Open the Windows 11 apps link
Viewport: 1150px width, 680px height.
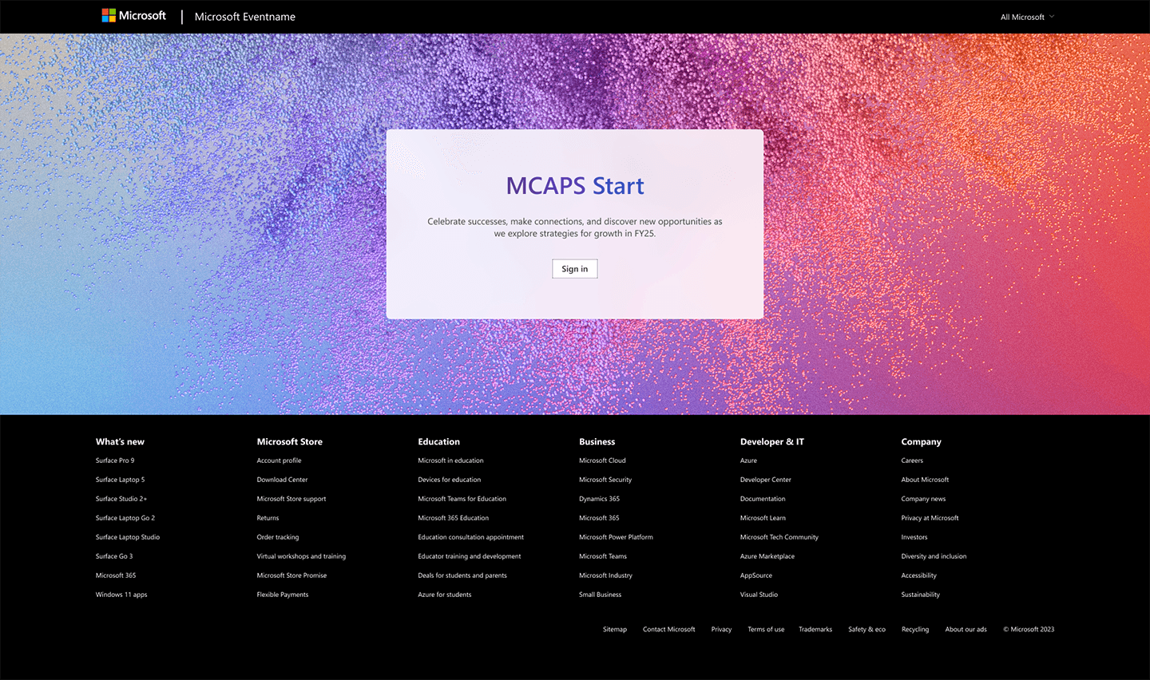tap(121, 595)
